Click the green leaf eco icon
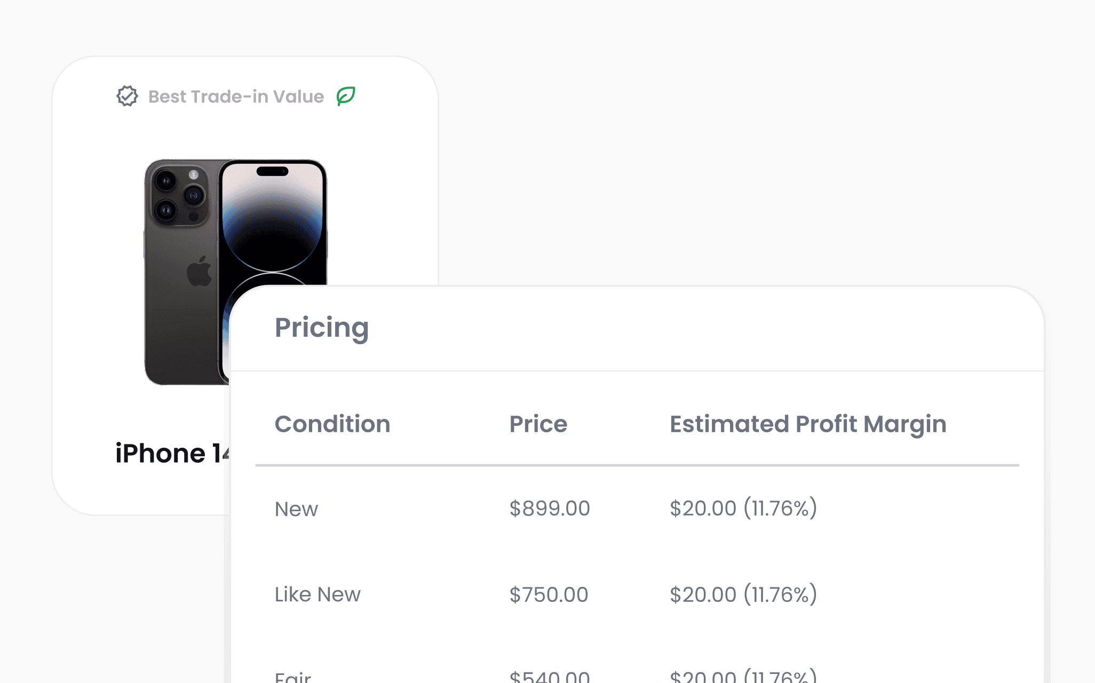This screenshot has height=683, width=1095. click(x=346, y=96)
